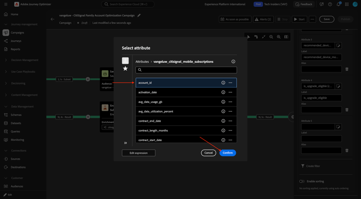Open the notifications bell
This screenshot has height=199, width=361.
[339, 4]
